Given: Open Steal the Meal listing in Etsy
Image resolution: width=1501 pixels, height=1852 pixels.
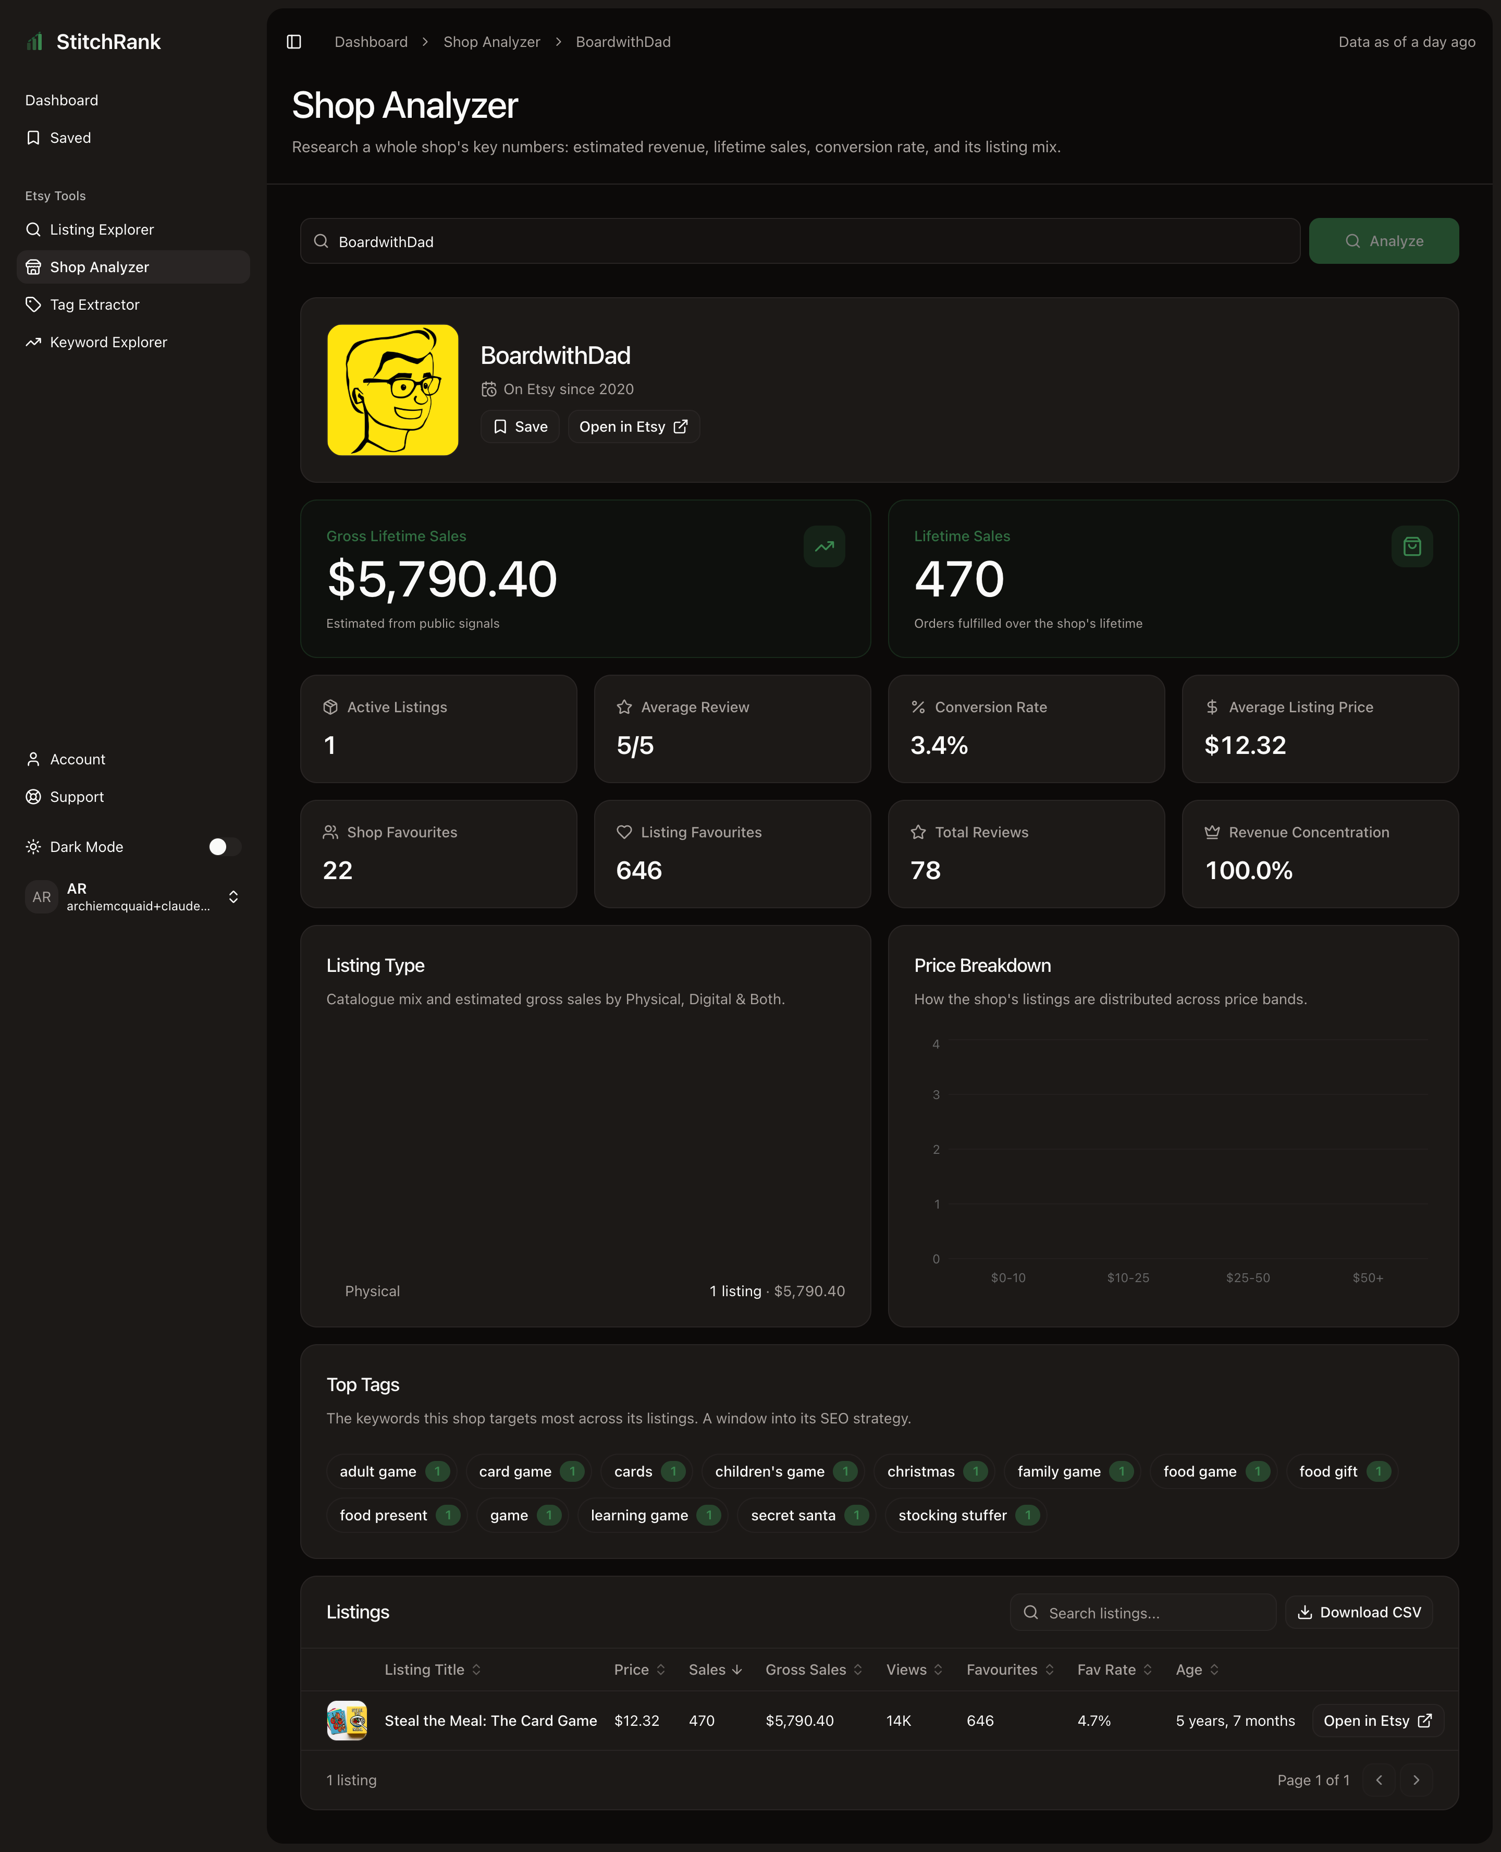Looking at the screenshot, I should point(1377,1721).
